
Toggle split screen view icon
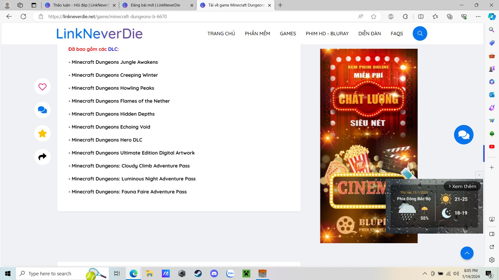421,17
